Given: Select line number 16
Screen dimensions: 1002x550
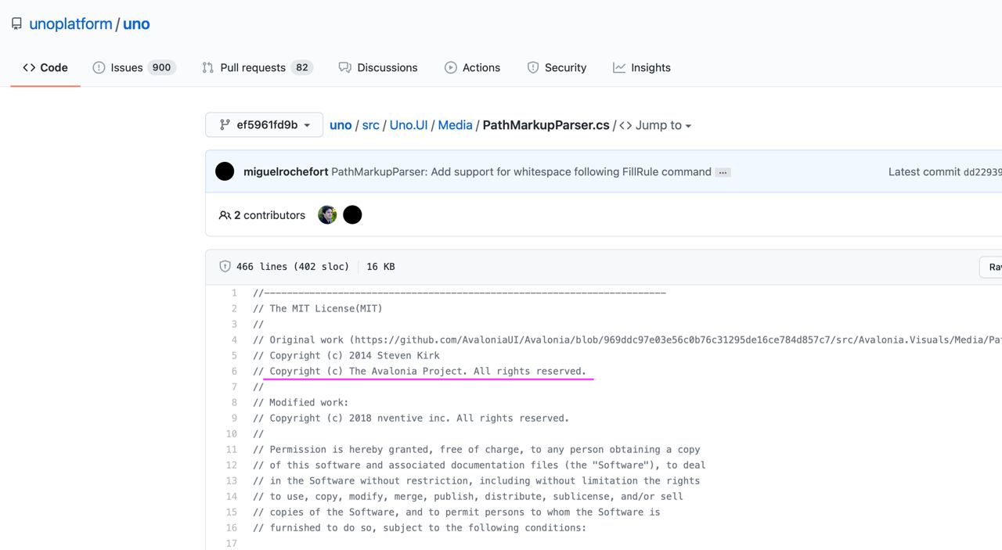Looking at the screenshot, I should tap(232, 527).
